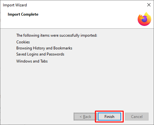This screenshot has width=154, height=125.
Task: Click the word Tabs in the list
Action: pyautogui.click(x=44, y=61)
